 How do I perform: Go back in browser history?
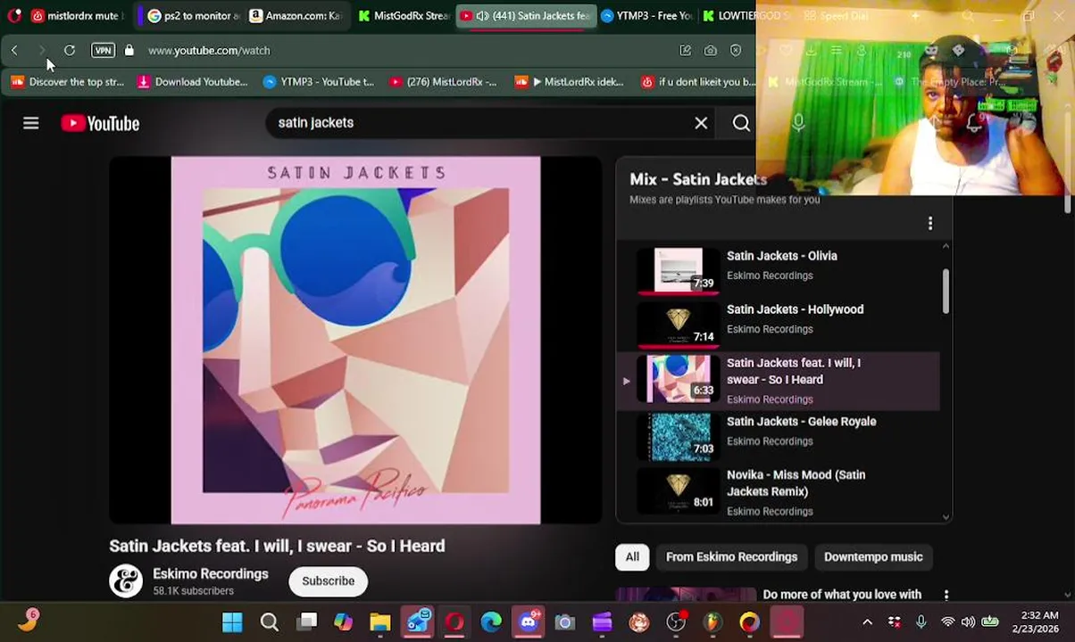pos(14,51)
